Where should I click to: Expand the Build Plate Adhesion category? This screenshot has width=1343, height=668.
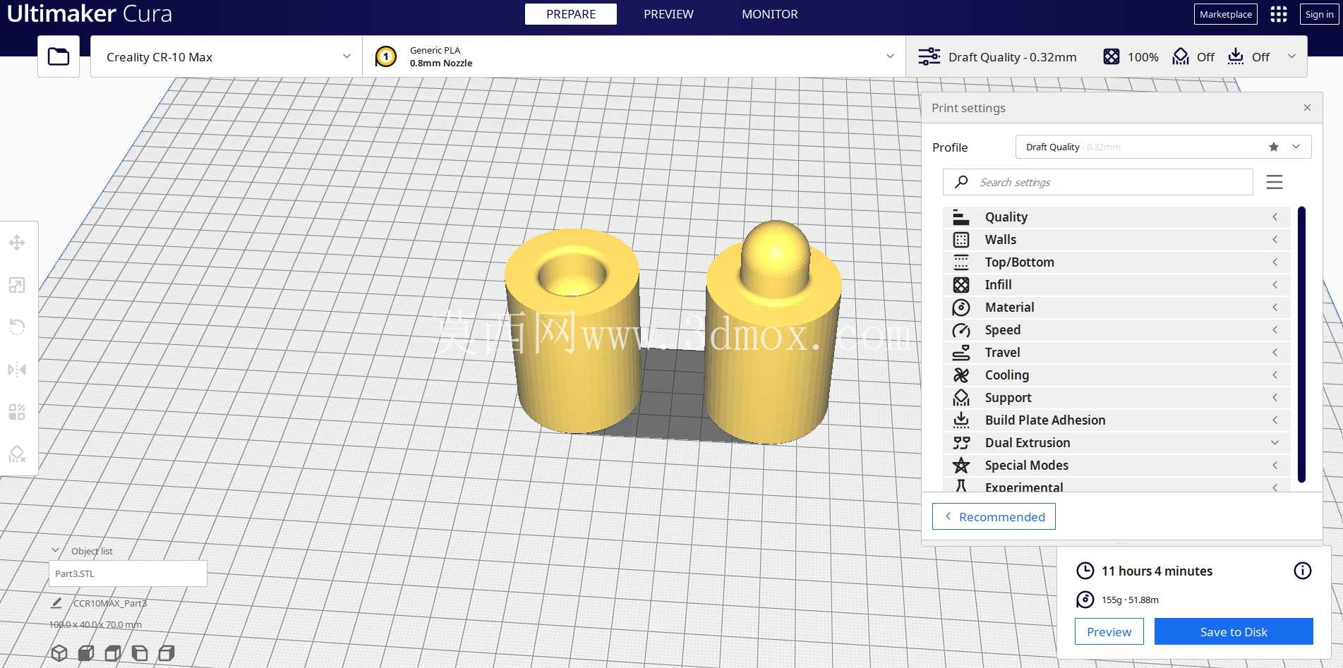pyautogui.click(x=1116, y=420)
